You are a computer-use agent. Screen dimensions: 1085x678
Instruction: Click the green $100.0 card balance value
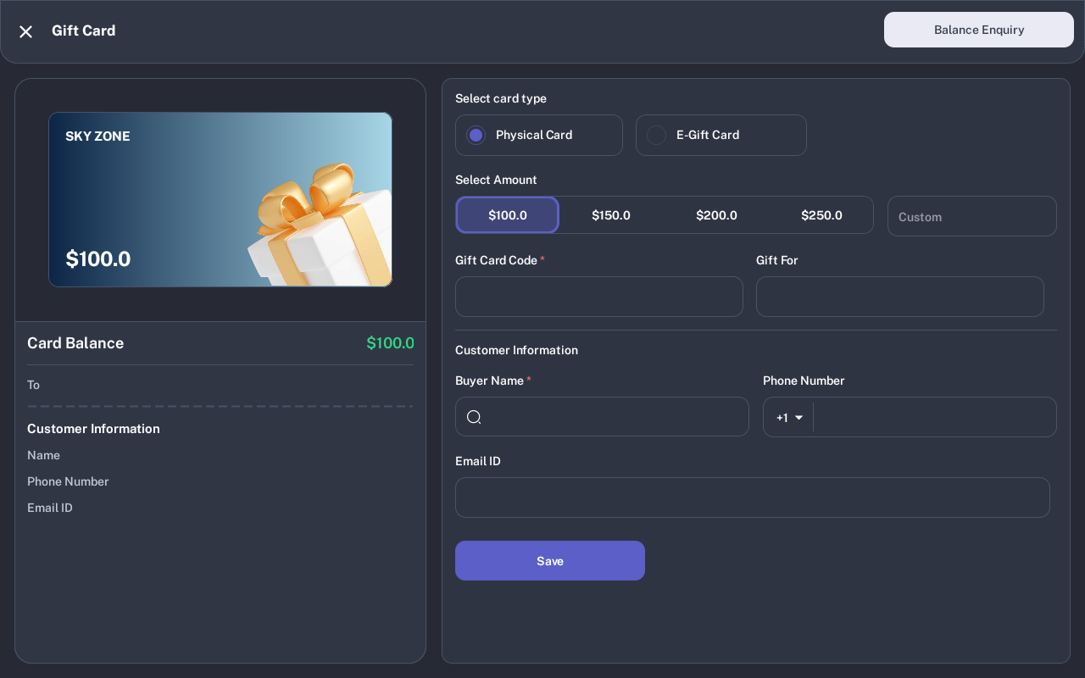[390, 343]
